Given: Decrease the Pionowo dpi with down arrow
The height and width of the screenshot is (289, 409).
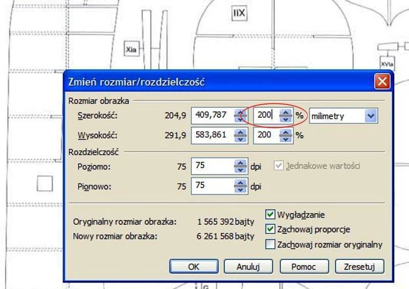Looking at the screenshot, I should click(x=239, y=190).
